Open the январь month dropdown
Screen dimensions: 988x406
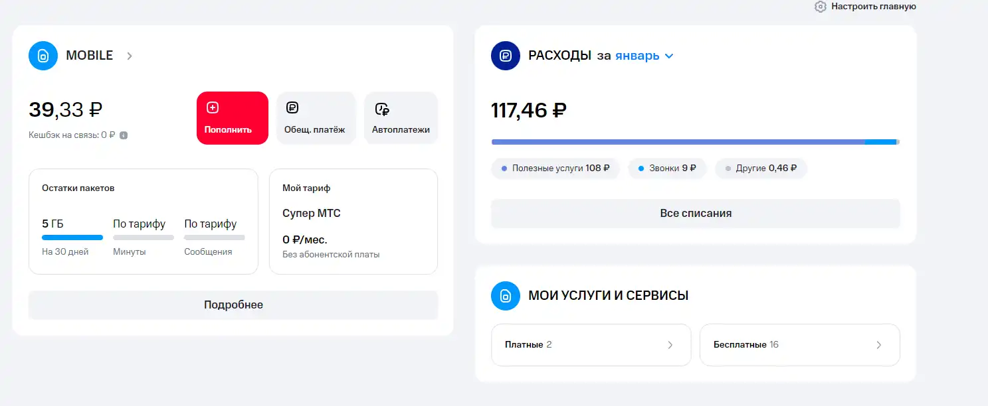pyautogui.click(x=644, y=56)
